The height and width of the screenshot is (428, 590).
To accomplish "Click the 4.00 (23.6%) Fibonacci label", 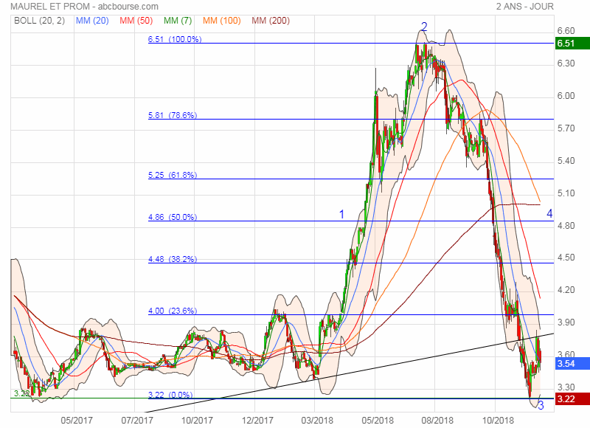I will click(x=173, y=311).
